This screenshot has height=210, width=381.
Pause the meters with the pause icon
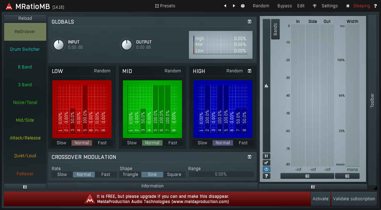[x=266, y=156]
